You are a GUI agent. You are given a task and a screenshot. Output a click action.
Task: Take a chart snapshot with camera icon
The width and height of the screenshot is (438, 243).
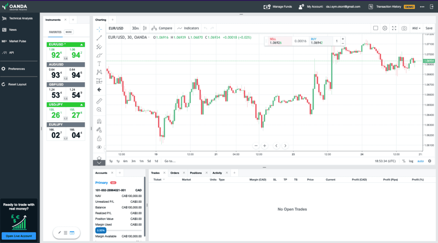pyautogui.click(x=404, y=28)
